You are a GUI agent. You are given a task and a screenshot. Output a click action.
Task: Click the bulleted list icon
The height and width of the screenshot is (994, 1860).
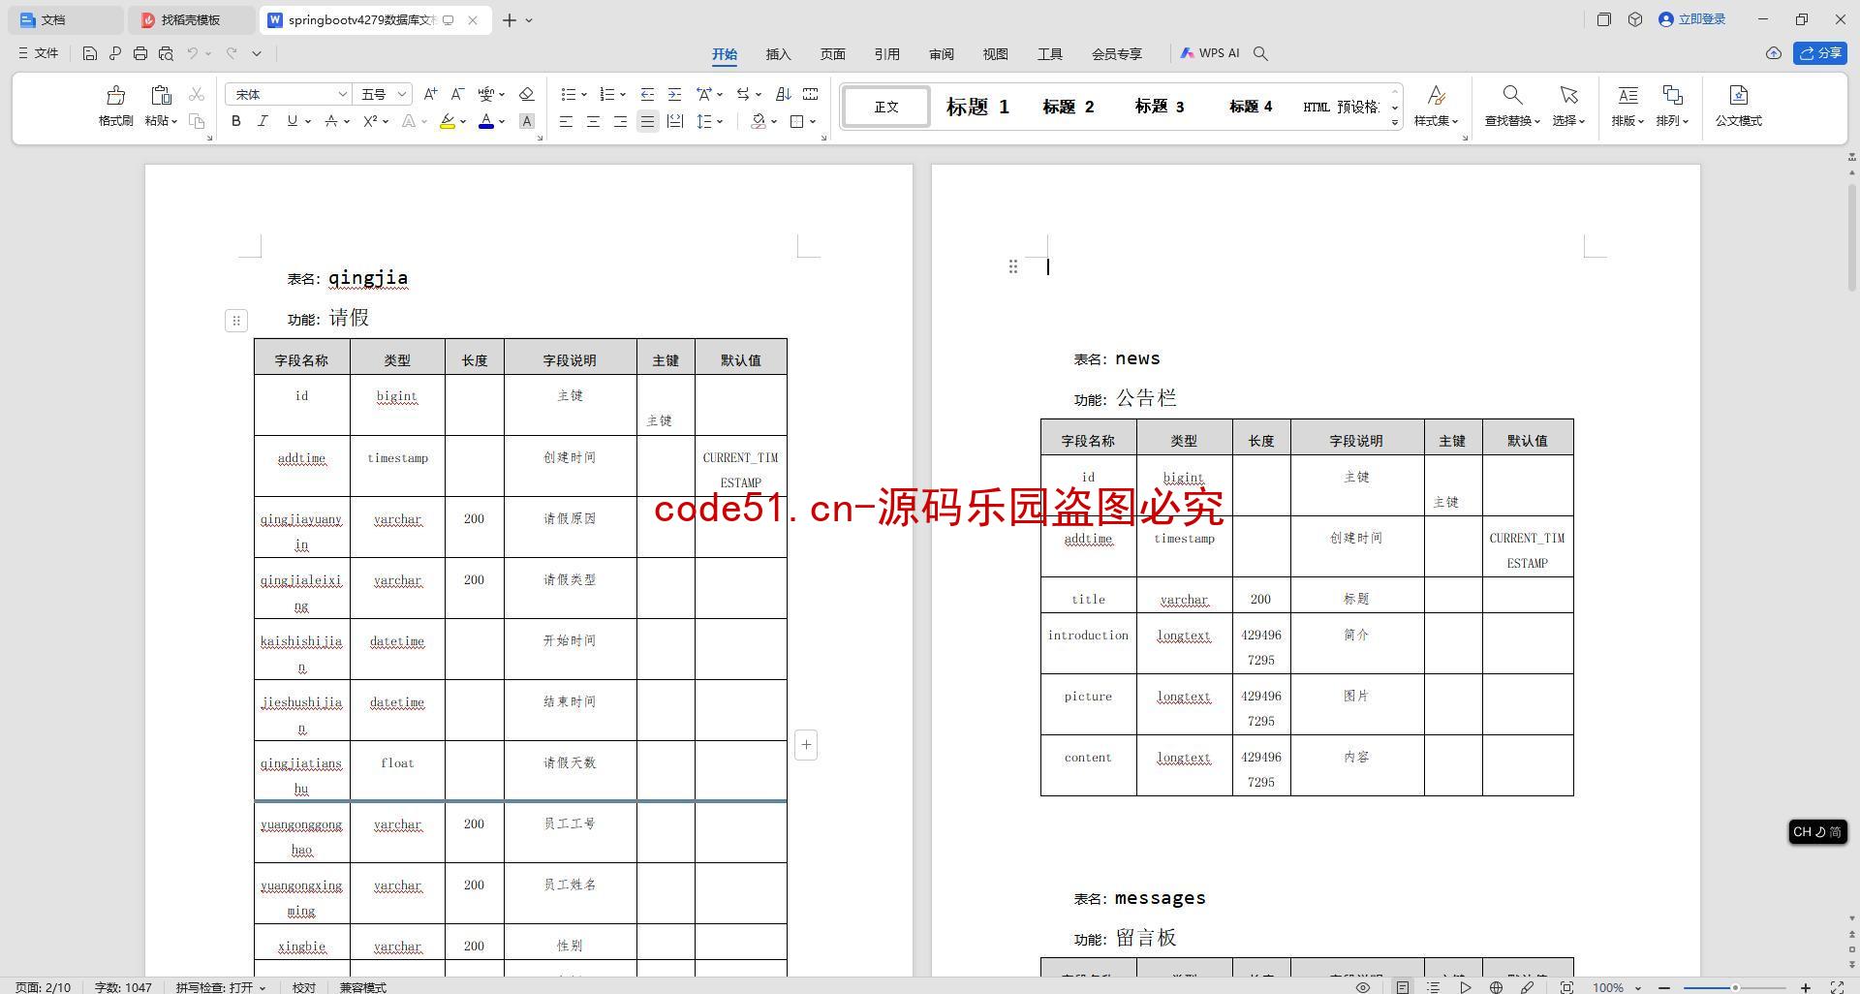tap(568, 94)
